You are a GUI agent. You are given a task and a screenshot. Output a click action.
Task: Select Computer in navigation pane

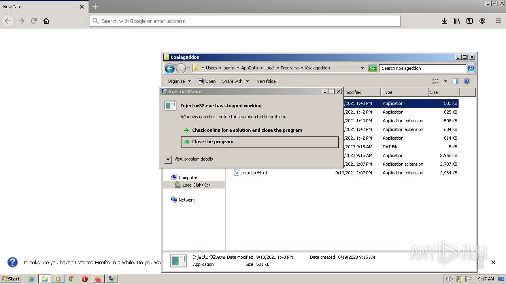pyautogui.click(x=188, y=177)
